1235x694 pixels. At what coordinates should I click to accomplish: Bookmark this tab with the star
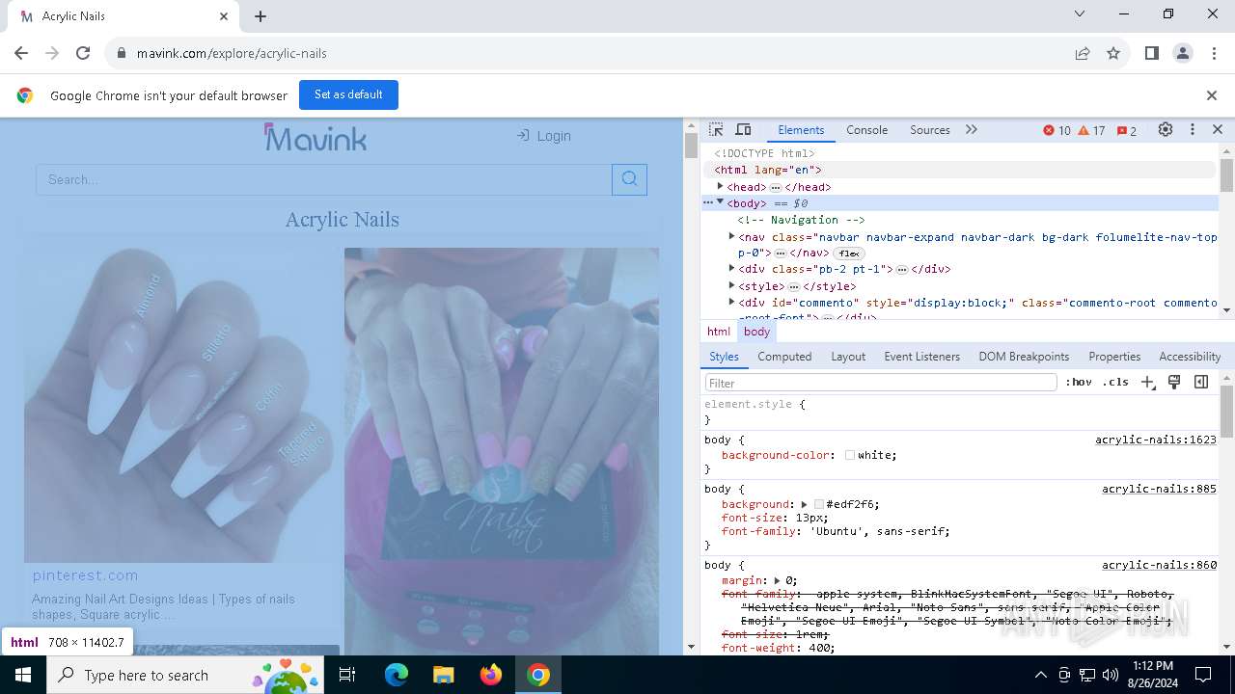(1113, 53)
